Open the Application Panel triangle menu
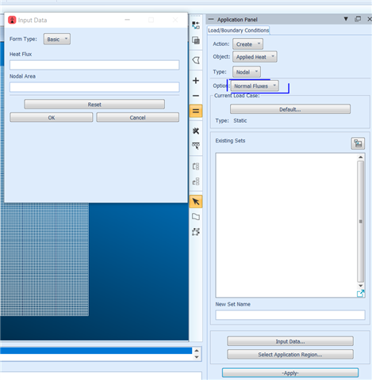Viewport: 372px width, 380px height. tap(346, 19)
